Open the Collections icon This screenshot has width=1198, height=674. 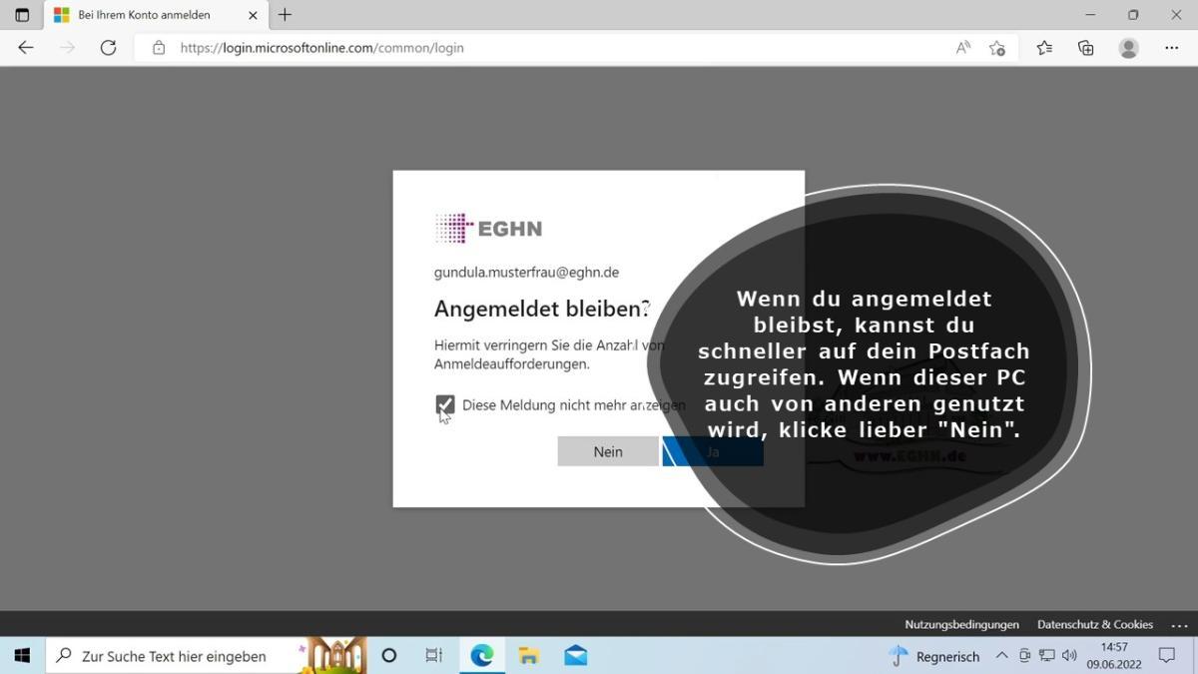[1086, 48]
